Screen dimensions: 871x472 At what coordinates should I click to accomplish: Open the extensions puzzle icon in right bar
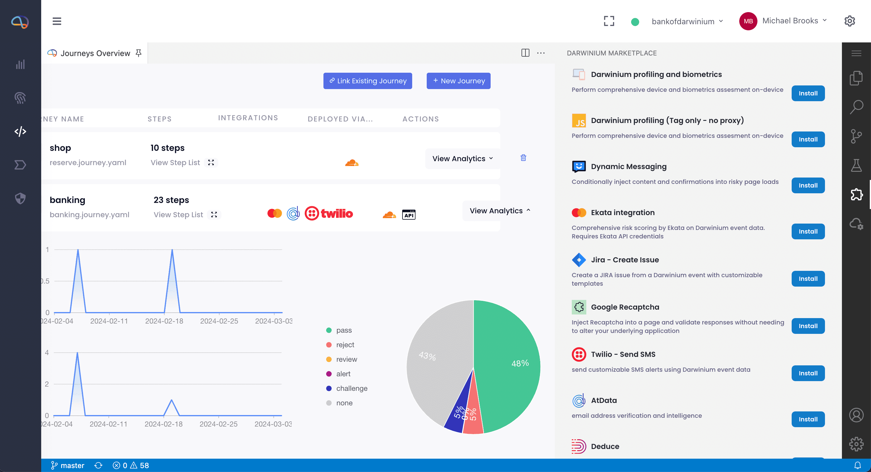click(x=856, y=194)
